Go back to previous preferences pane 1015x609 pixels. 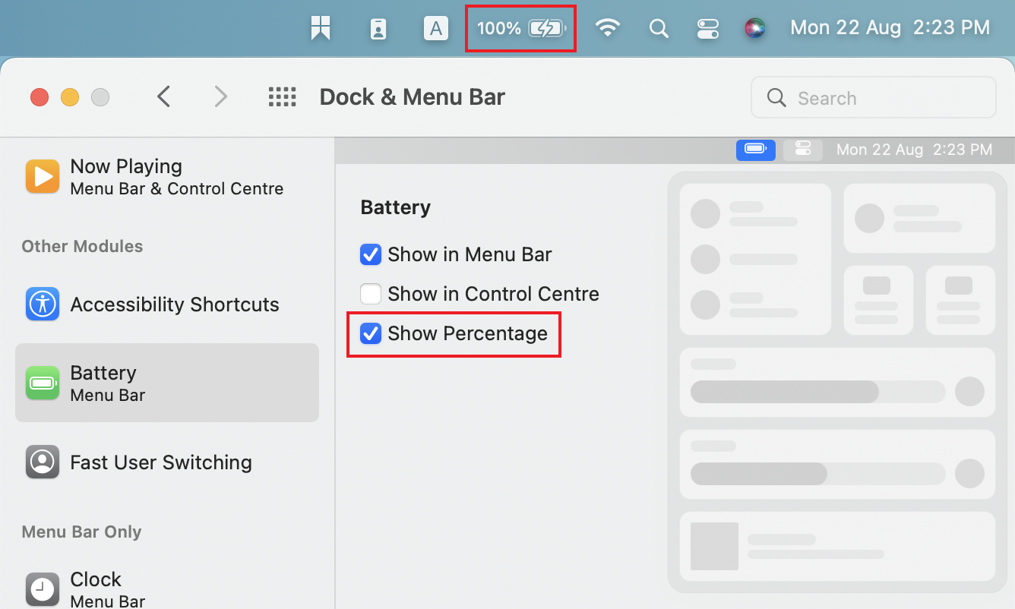coord(163,97)
